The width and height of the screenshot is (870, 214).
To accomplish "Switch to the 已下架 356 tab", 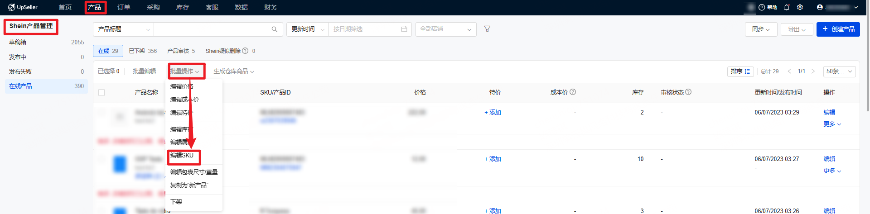I will click(x=143, y=51).
